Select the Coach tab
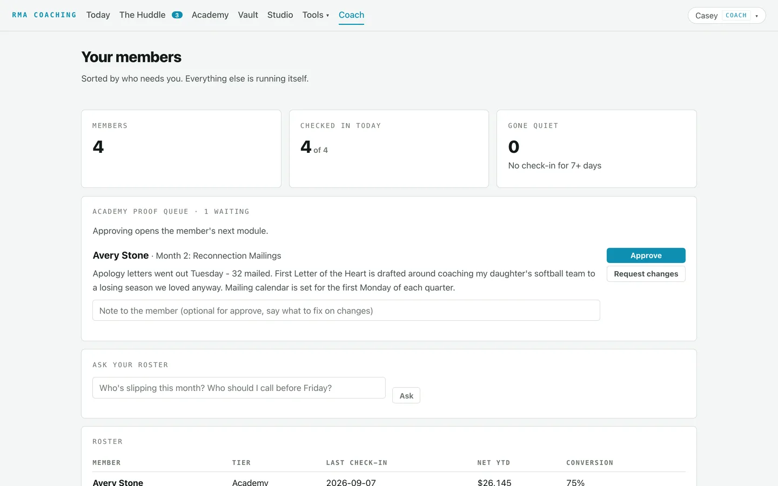 click(x=351, y=15)
